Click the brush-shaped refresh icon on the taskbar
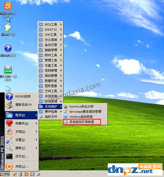 tap(21, 174)
